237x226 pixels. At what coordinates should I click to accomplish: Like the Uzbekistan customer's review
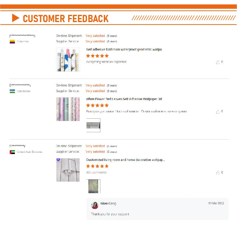point(218,112)
